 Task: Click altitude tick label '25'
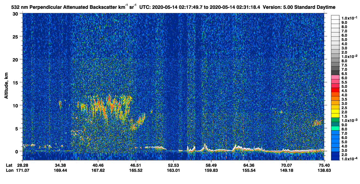[16, 36]
